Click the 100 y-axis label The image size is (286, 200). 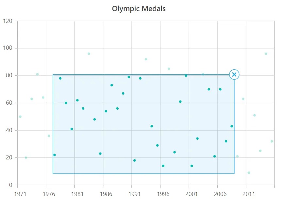8,48
